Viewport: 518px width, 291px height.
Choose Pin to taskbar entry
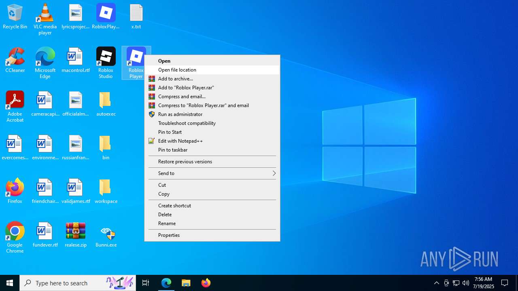point(212,150)
